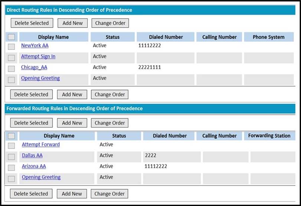Toggle the Arizona AA checkbox
This screenshot has width=301, height=206.
(x=12, y=168)
